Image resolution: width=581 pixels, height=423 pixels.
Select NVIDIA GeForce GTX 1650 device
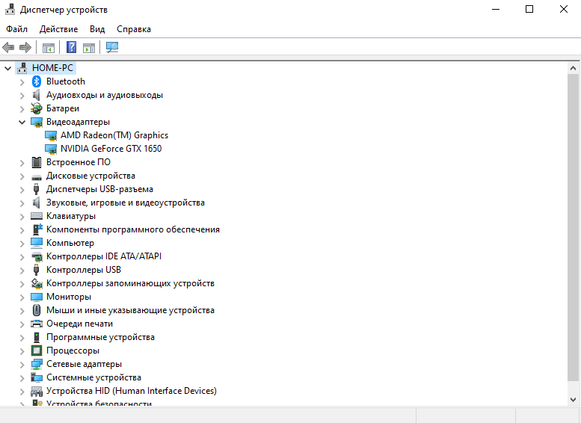tap(111, 149)
